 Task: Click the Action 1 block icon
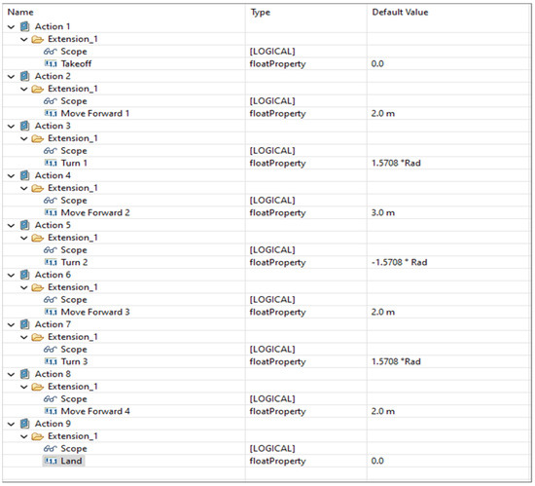tap(25, 26)
